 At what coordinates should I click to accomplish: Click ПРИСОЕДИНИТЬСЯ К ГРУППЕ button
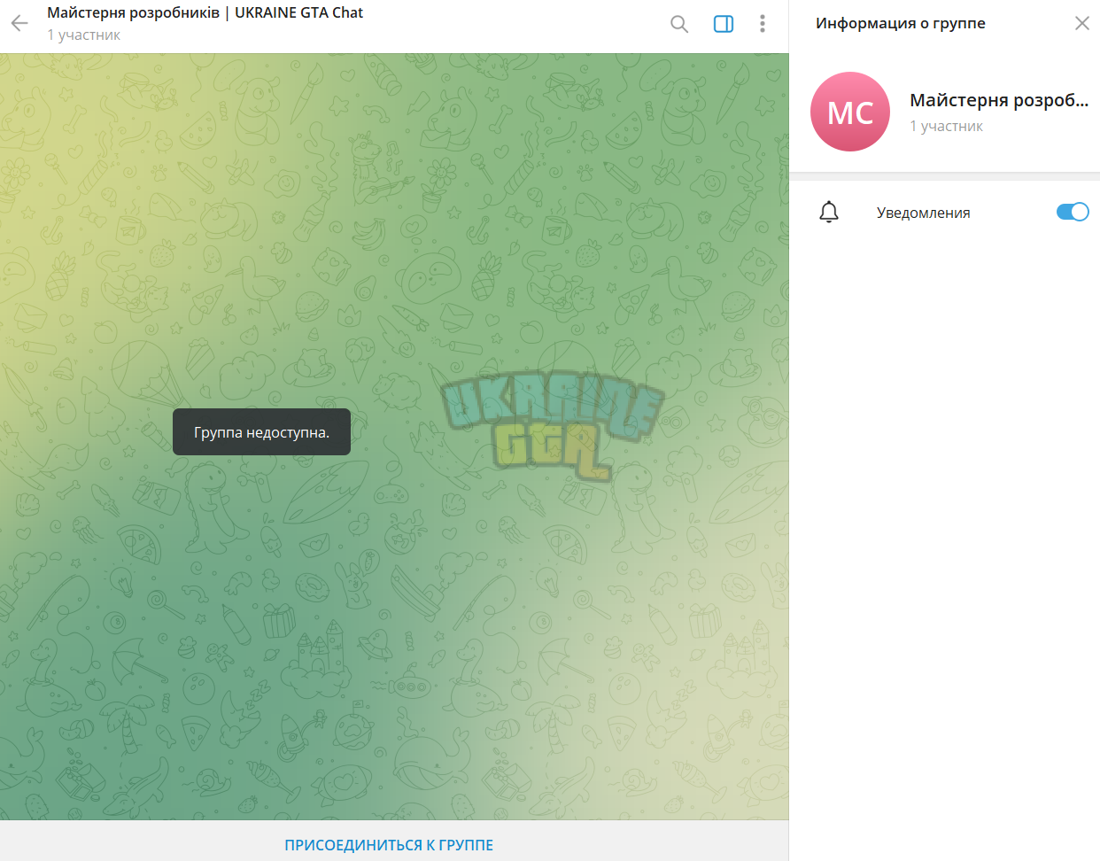(x=389, y=845)
